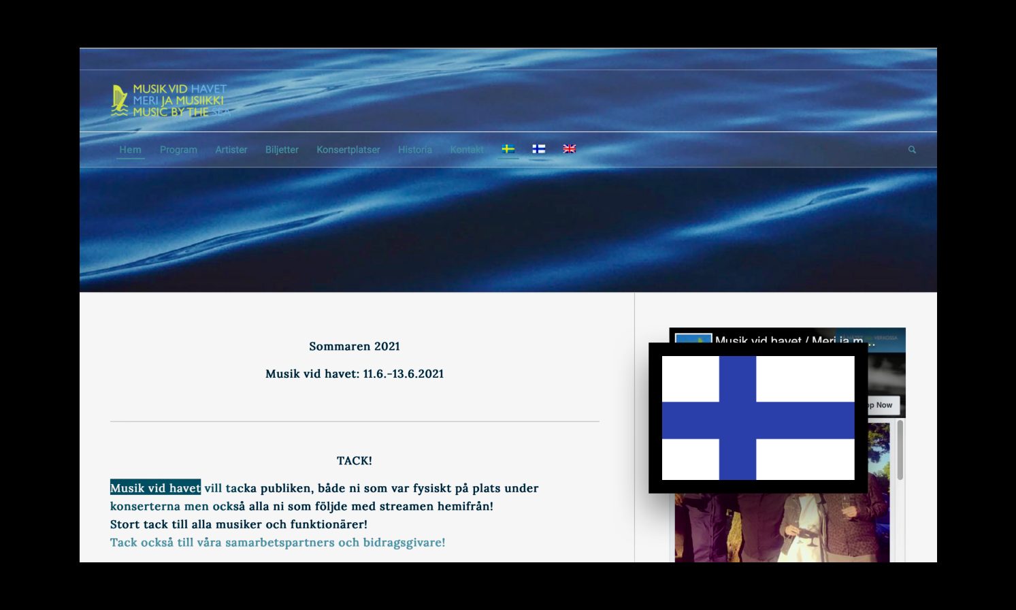Open the Historia menu item
Image resolution: width=1016 pixels, height=610 pixels.
(415, 150)
